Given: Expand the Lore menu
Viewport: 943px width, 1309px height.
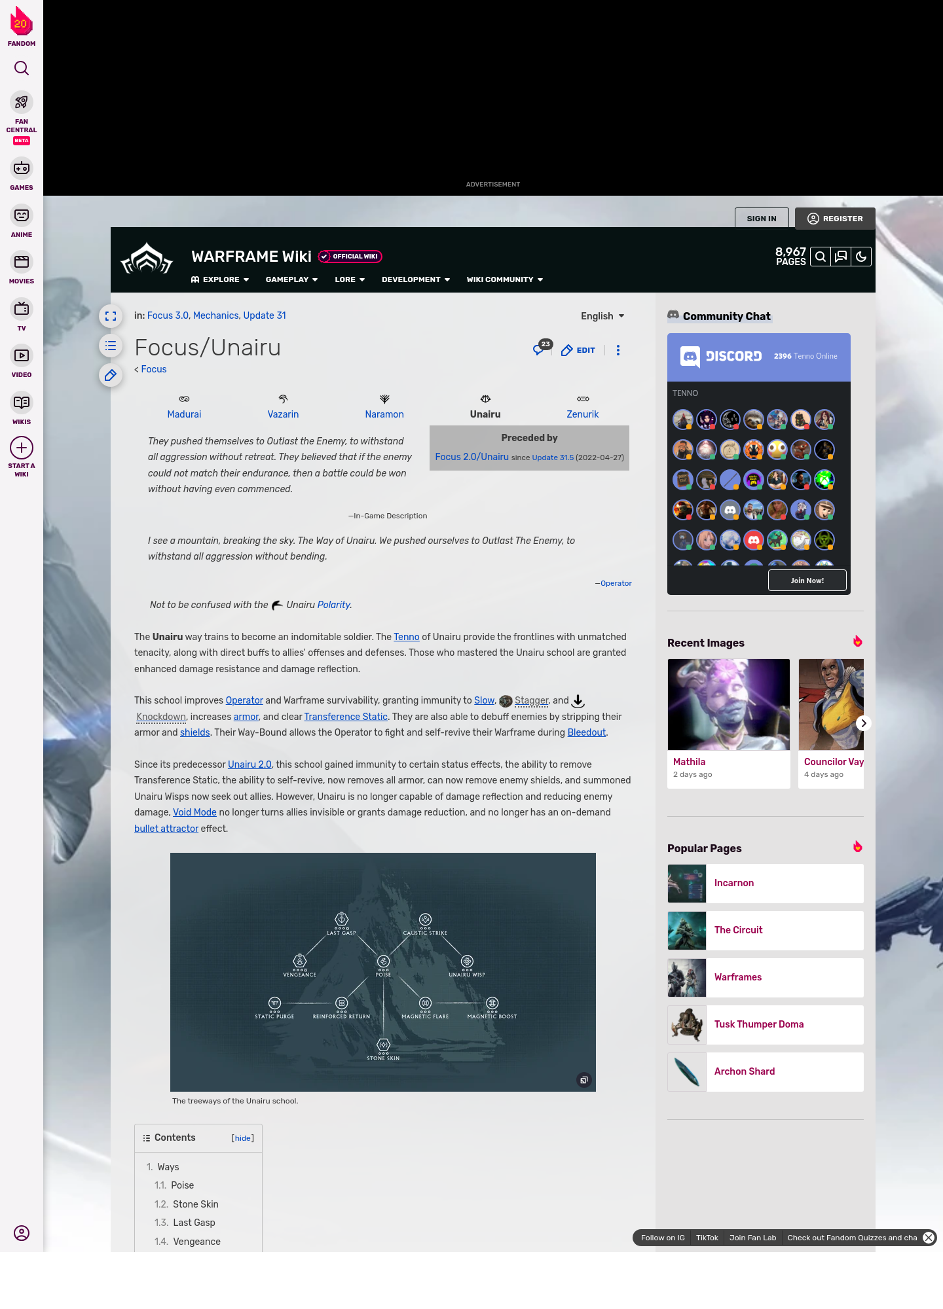Looking at the screenshot, I should click(x=350, y=279).
